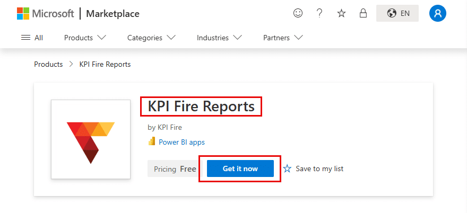Click Save to my list
This screenshot has height=213, width=467.
313,168
